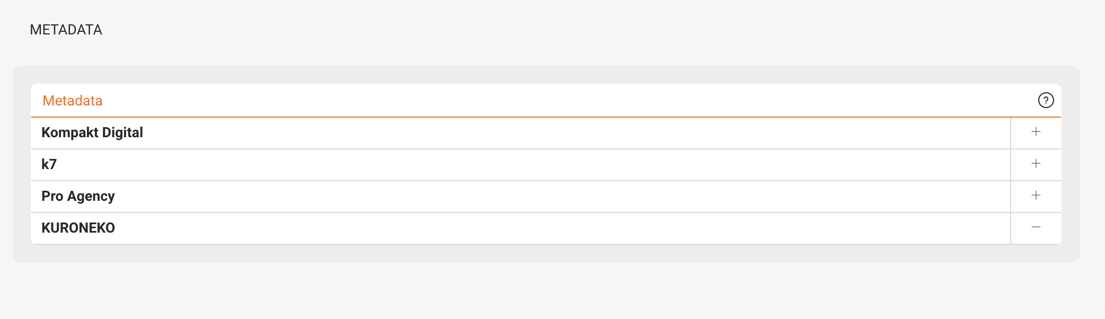Screen dimensions: 1105x319
Task: Click the METADATA page heading
Action: click(66, 30)
